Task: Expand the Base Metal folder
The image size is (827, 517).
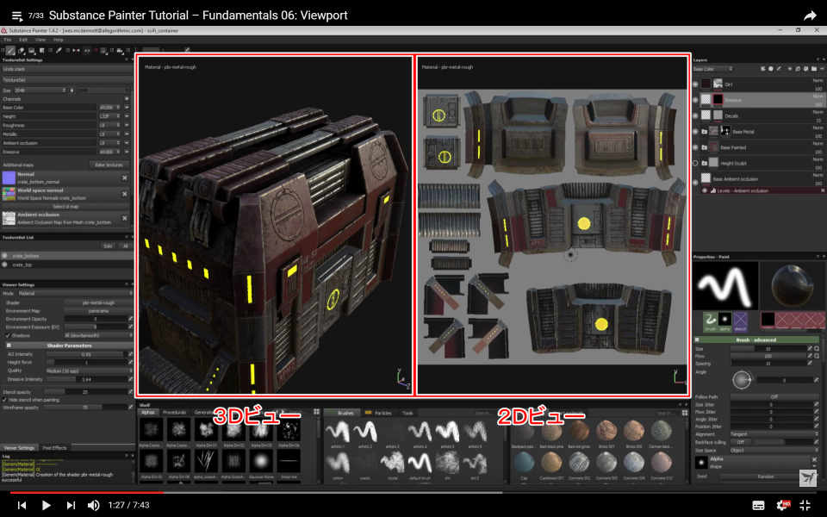Action: click(x=704, y=131)
